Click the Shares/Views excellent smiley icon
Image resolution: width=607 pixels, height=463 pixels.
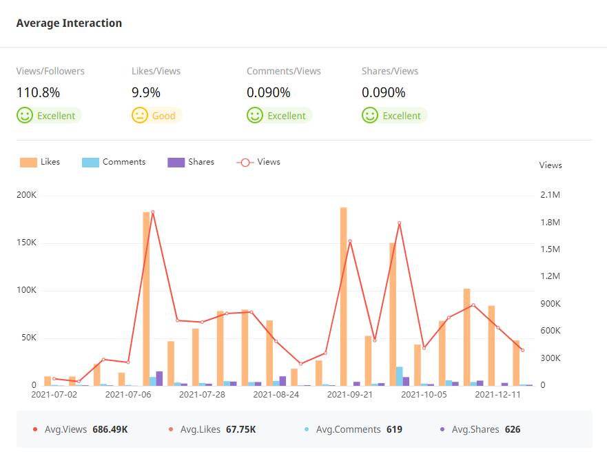click(370, 115)
